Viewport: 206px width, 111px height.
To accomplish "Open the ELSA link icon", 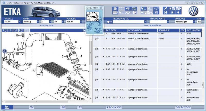I will click(143, 9).
